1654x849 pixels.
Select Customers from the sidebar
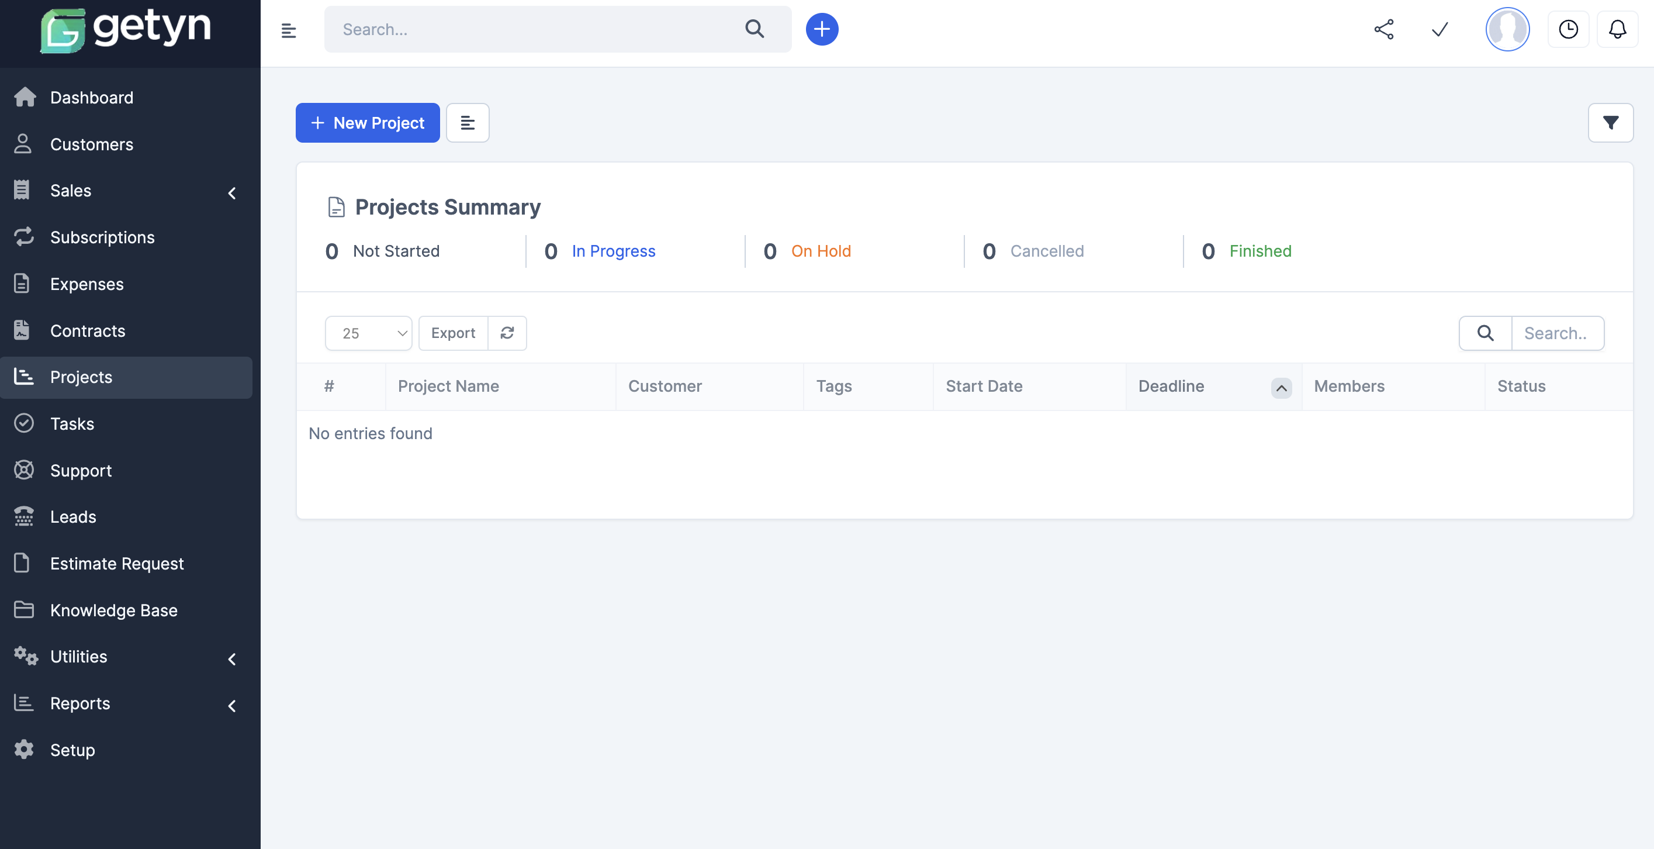point(92,144)
